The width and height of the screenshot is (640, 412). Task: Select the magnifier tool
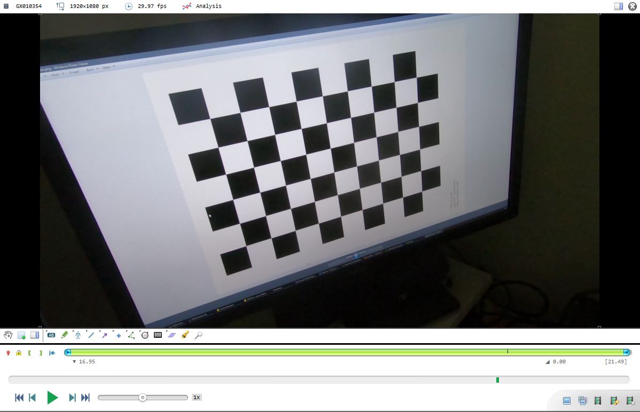tap(198, 335)
